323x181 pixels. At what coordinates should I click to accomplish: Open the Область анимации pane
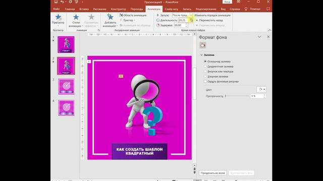(x=133, y=15)
